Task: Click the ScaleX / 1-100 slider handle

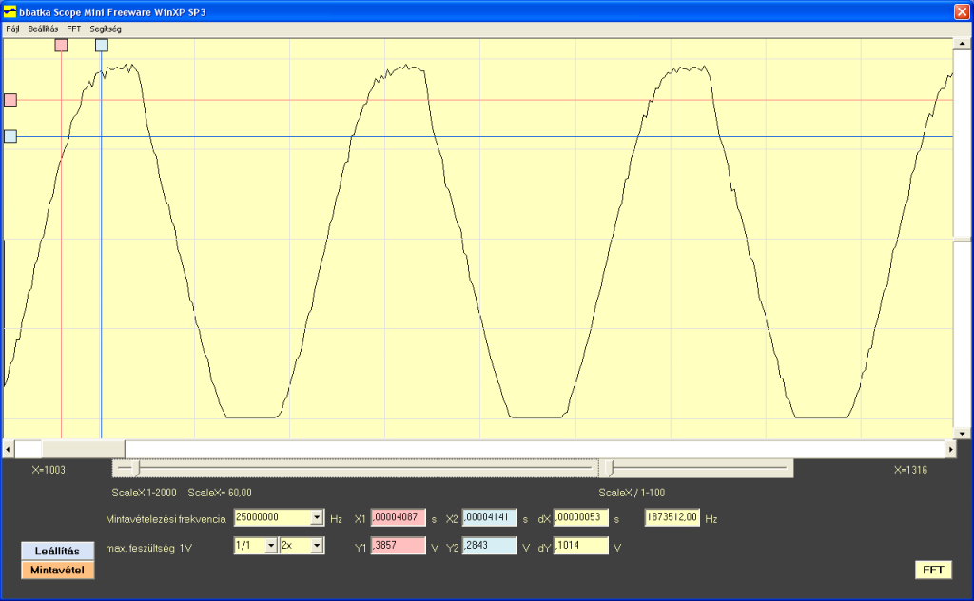Action: [610, 468]
